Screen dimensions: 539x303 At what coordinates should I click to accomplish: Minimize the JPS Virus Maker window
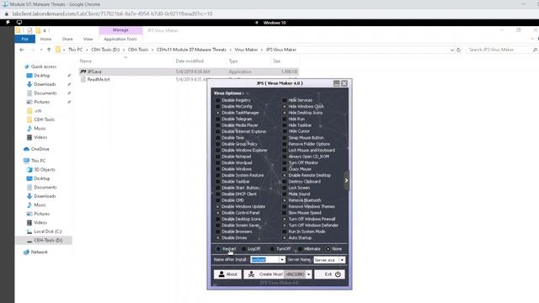tap(337, 83)
